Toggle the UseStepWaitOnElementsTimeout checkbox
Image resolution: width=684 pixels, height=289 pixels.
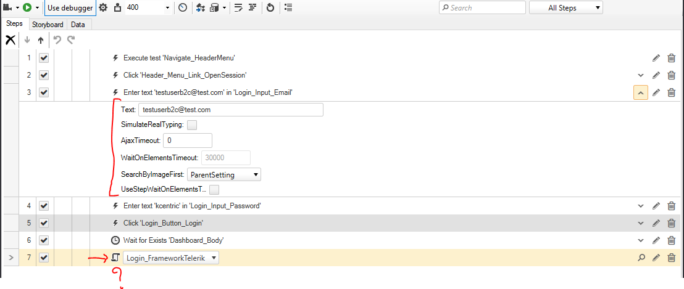(214, 189)
